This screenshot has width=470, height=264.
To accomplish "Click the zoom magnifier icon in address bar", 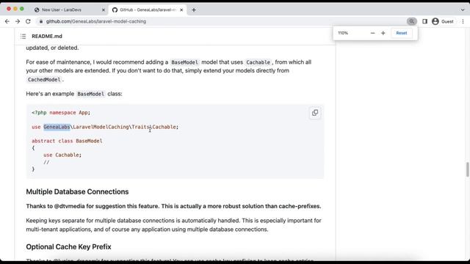I will click(411, 21).
